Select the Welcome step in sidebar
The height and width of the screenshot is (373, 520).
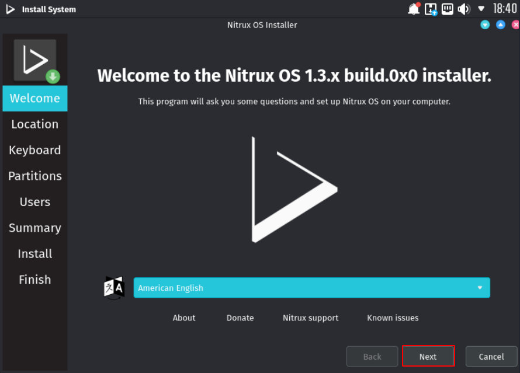tap(35, 99)
